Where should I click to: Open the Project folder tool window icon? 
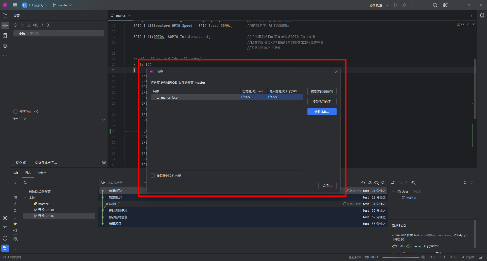tap(5, 15)
